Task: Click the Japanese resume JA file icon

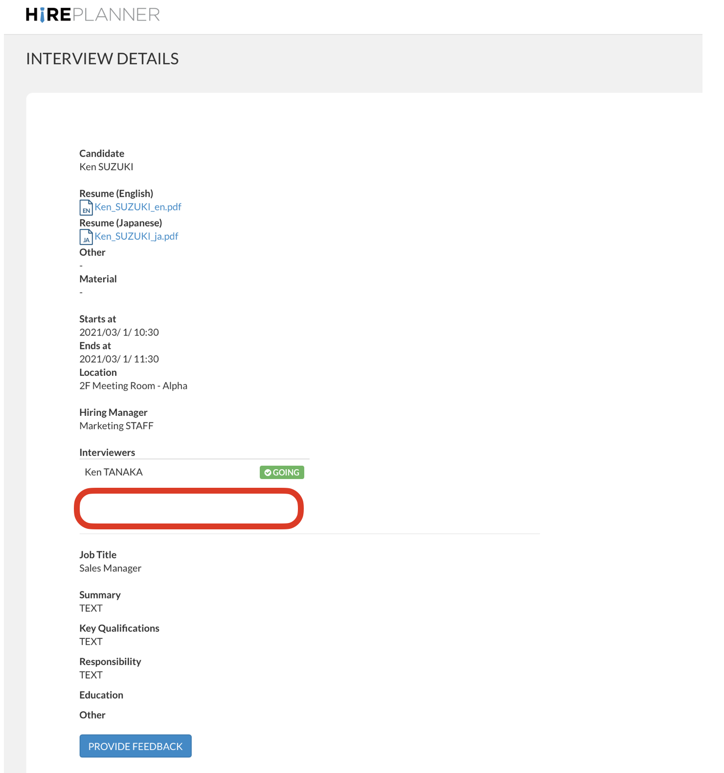Action: tap(86, 237)
